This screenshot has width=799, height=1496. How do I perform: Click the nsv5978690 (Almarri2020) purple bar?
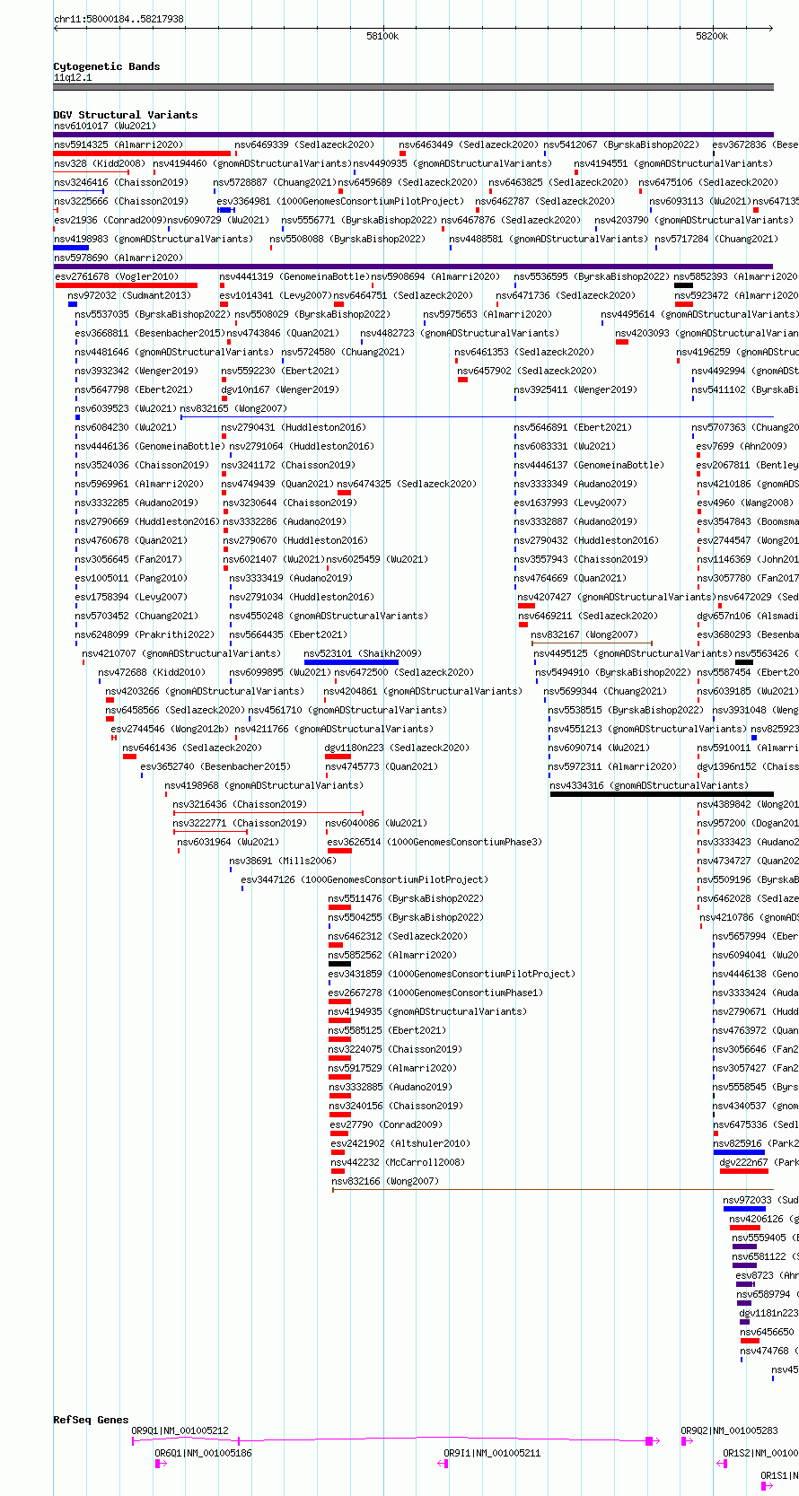(x=413, y=267)
